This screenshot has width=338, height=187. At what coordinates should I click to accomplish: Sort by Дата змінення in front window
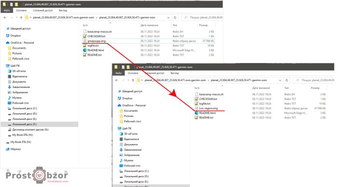pos(261,88)
